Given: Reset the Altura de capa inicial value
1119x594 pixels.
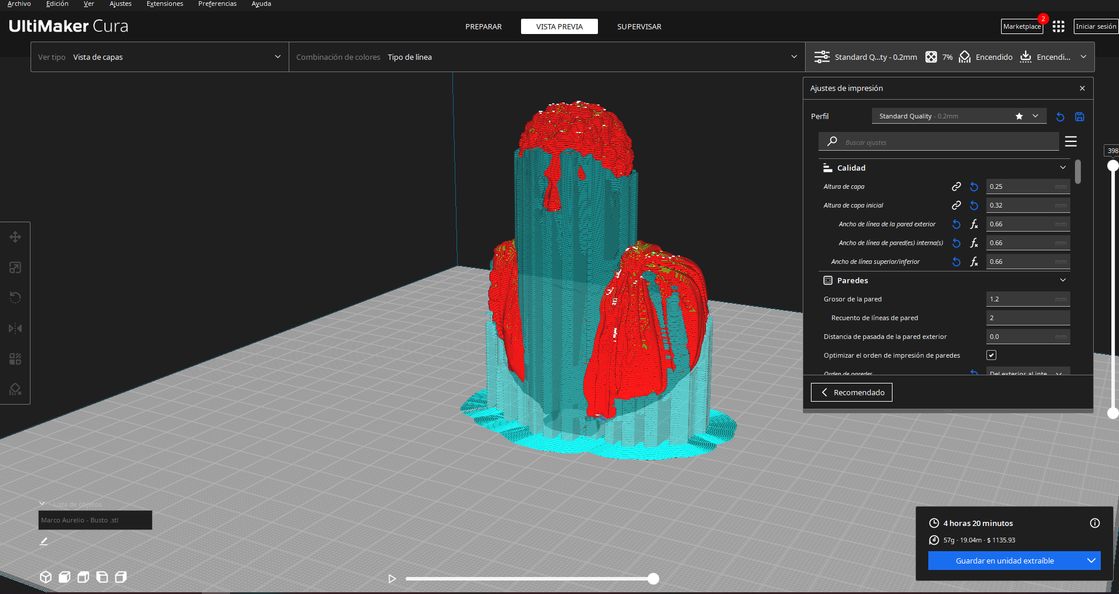Looking at the screenshot, I should click(974, 205).
